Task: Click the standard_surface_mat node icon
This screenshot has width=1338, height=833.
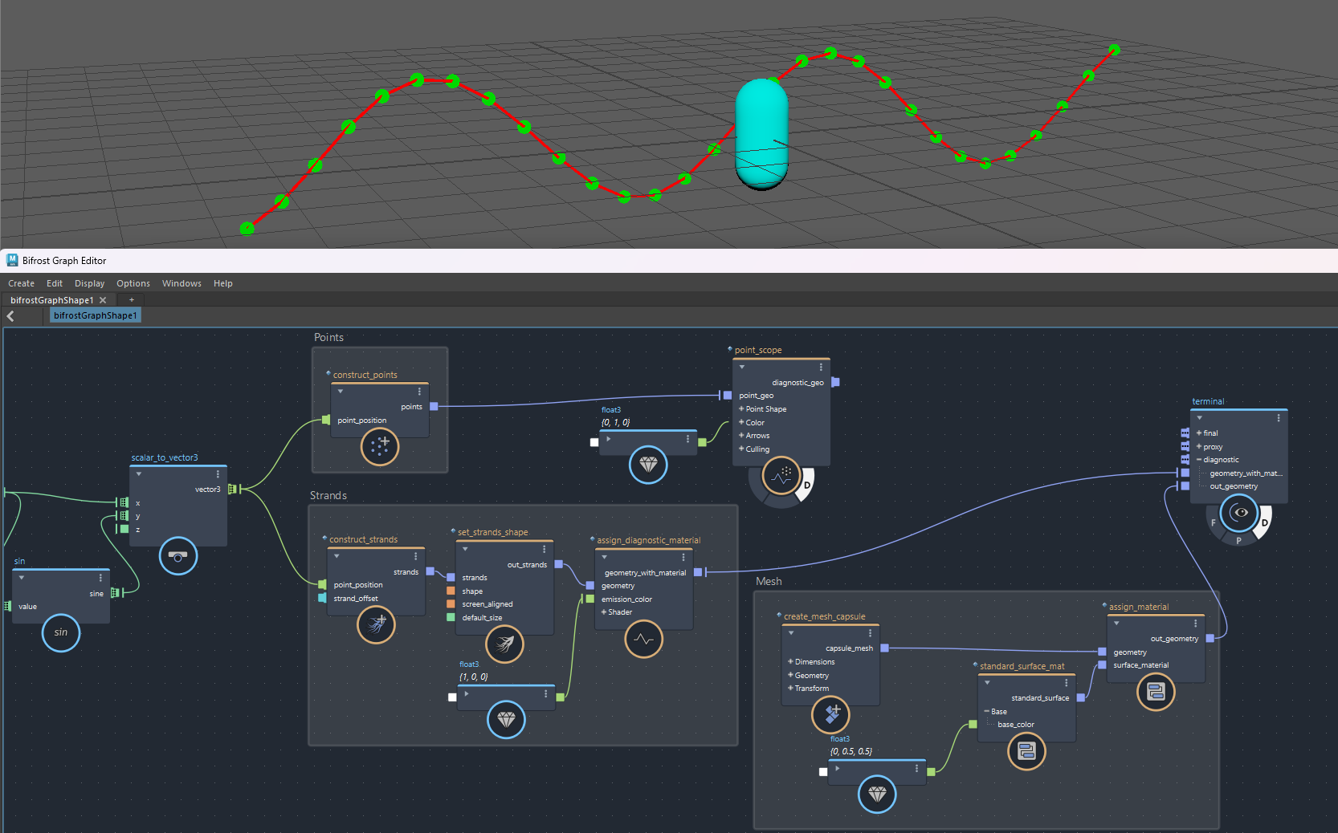Action: point(1026,751)
